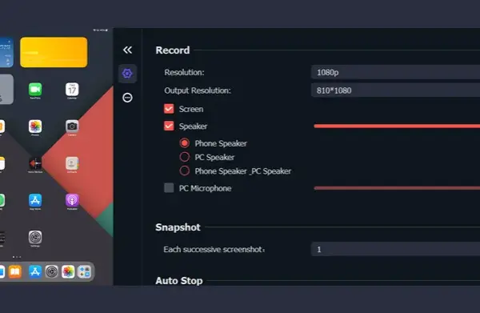Open Voice Memos app on iPad

35,163
